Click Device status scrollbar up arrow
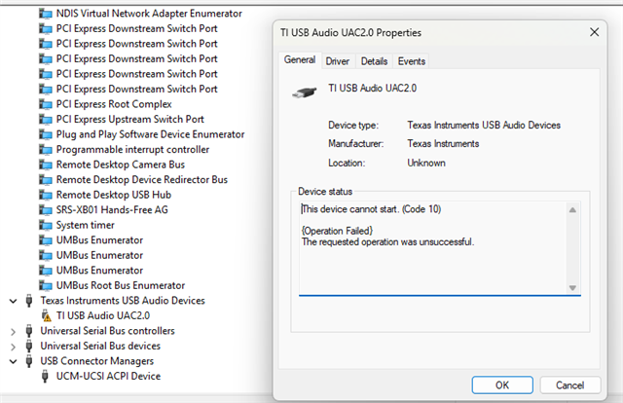623x403 pixels. [572, 210]
